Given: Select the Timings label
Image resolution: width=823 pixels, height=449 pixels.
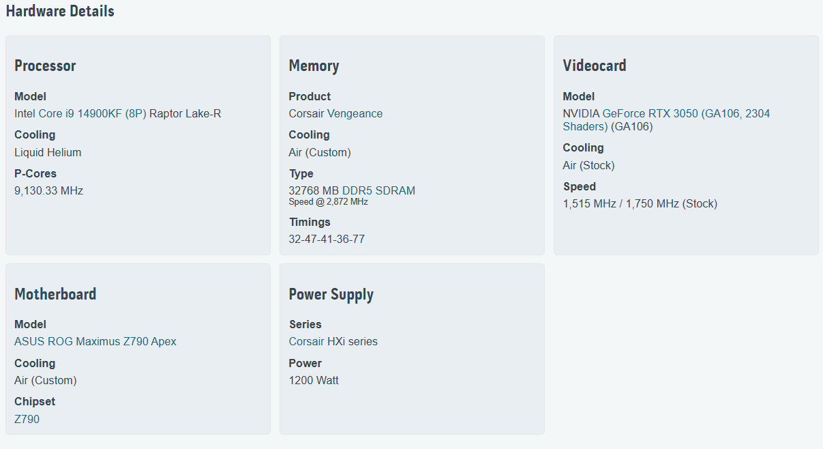Looking at the screenshot, I should pyautogui.click(x=310, y=222).
